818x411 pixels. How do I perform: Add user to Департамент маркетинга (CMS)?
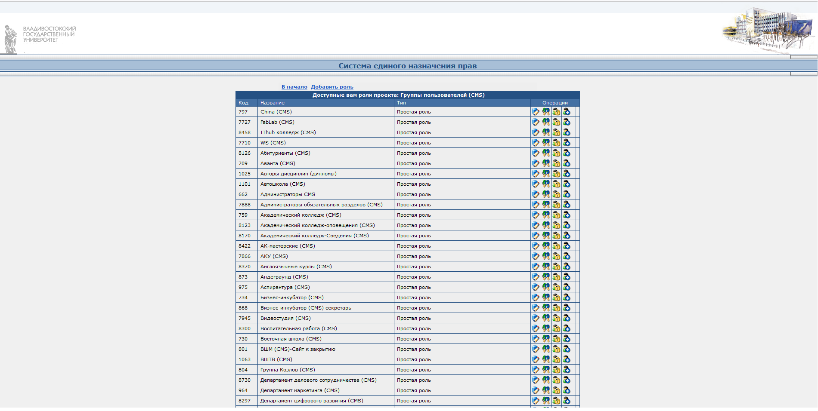pos(567,390)
